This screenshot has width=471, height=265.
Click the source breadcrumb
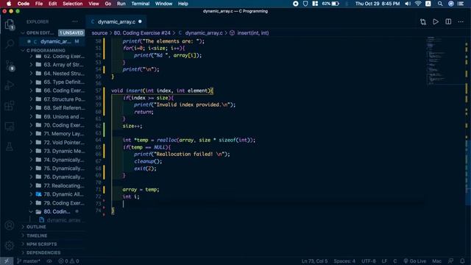click(99, 33)
